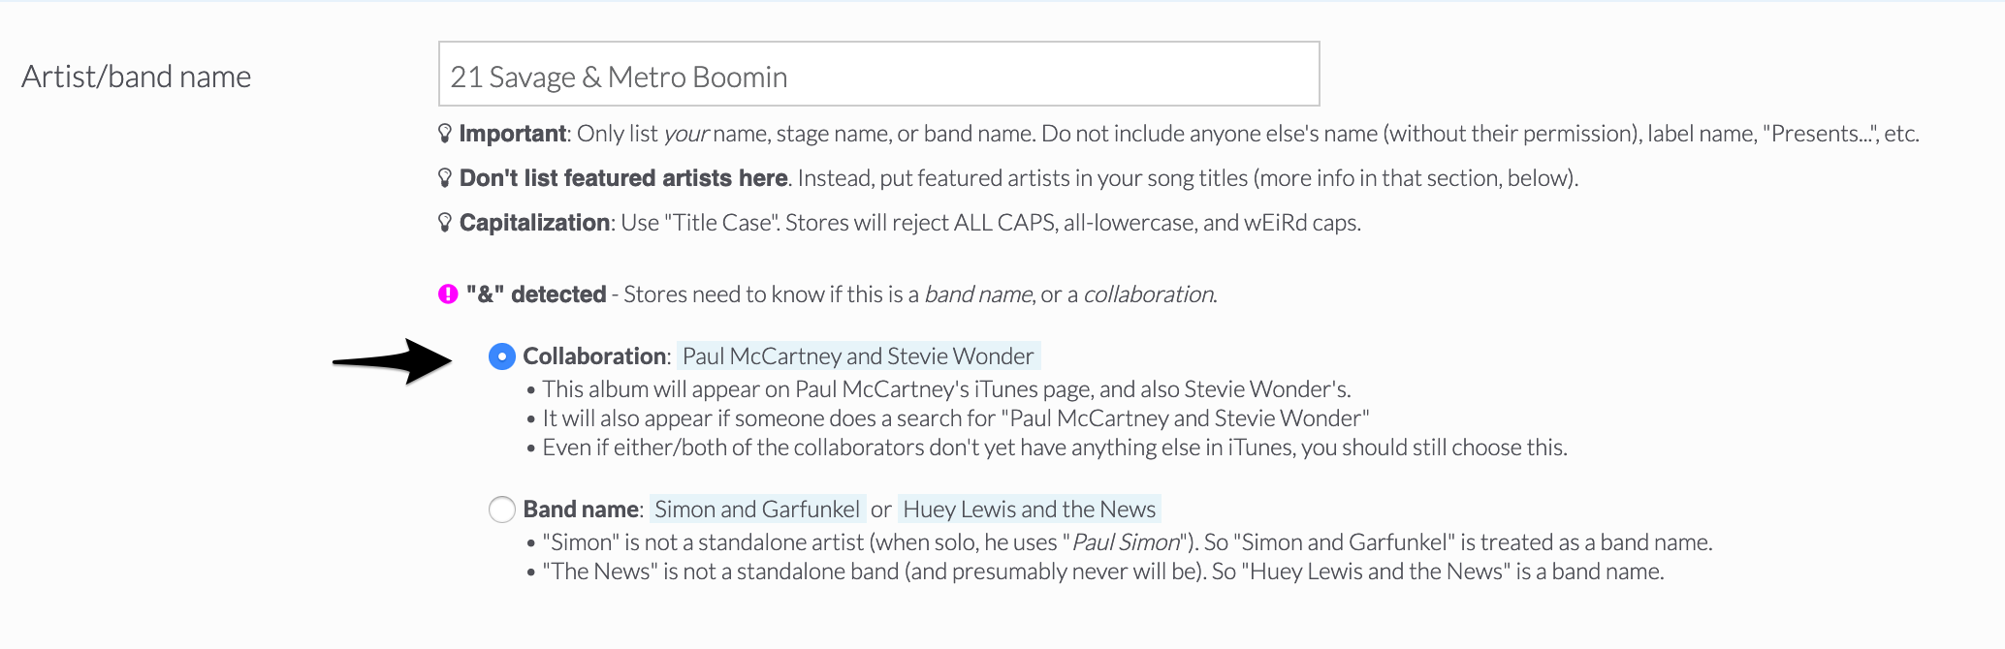Click the pink exclamation warning icon
Image resolution: width=2005 pixels, height=649 pixels.
(448, 294)
